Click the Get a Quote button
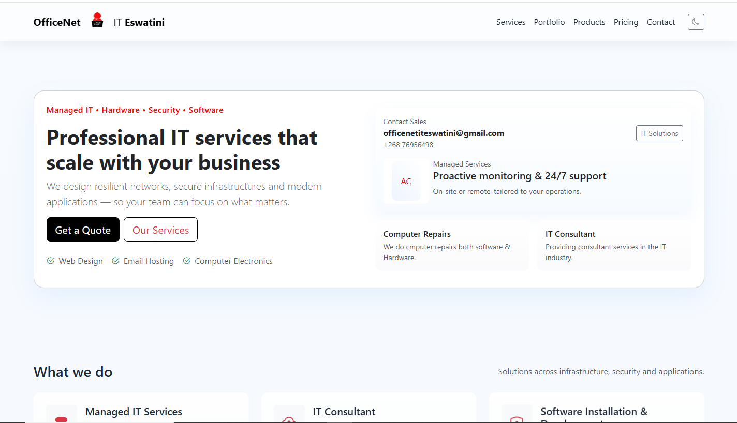Viewport: 737px width, 423px height. (83, 230)
